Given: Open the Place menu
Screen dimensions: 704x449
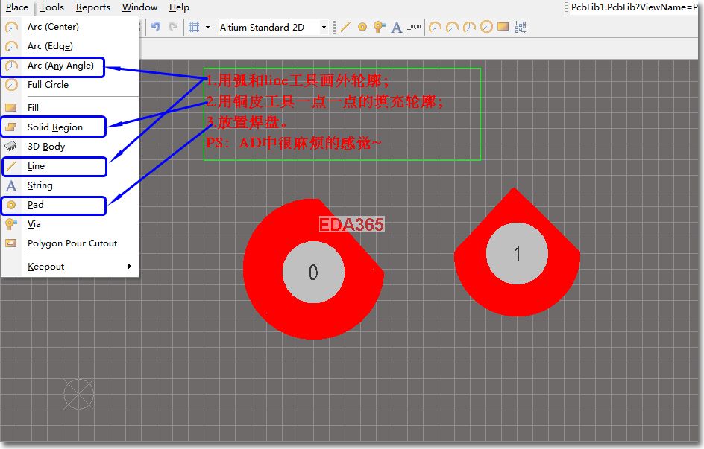Looking at the screenshot, I should coord(16,7).
